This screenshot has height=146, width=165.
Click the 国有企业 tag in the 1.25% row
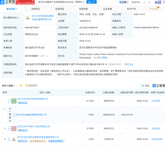[x=23, y=141]
